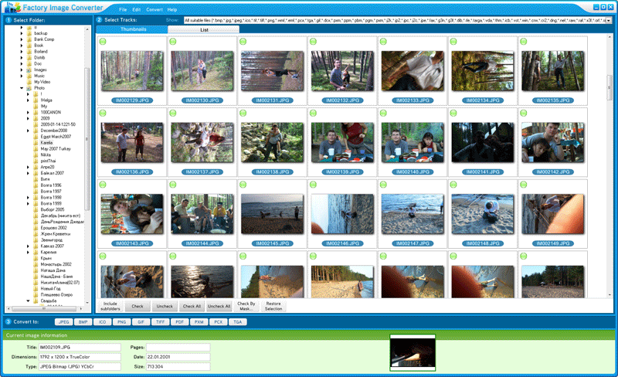Open the Edit menu
Image resolution: width=618 pixels, height=377 pixels.
(x=137, y=9)
